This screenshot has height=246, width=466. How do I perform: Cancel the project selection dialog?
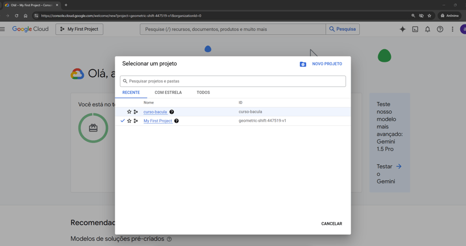(332, 224)
